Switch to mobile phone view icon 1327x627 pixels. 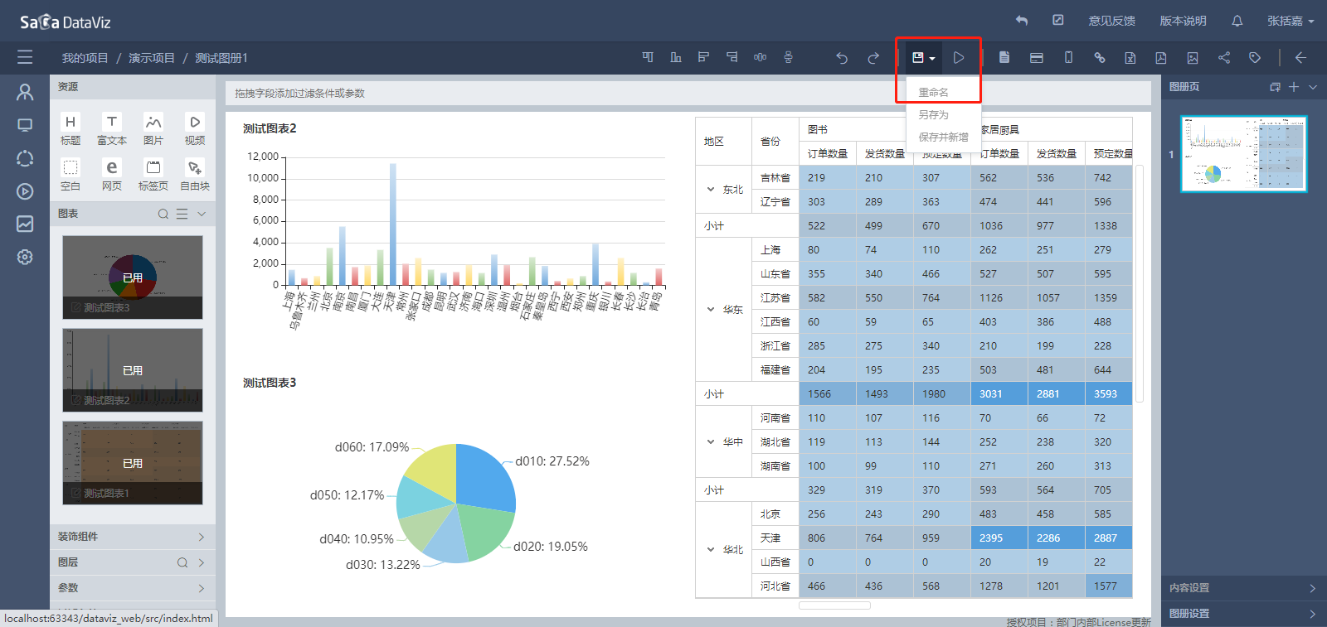point(1068,58)
